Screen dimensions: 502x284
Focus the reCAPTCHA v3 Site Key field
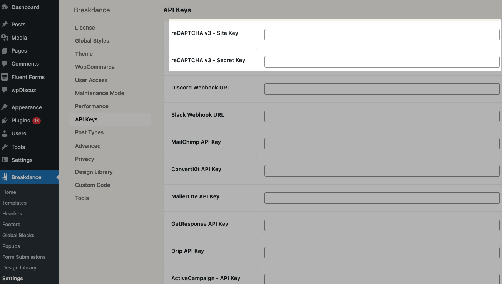coord(382,35)
